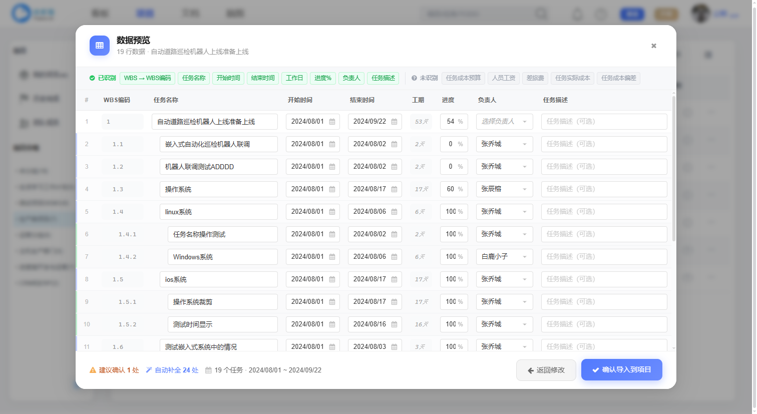Click the magic wand icon beside 自动补全
757x414 pixels.
tap(149, 370)
